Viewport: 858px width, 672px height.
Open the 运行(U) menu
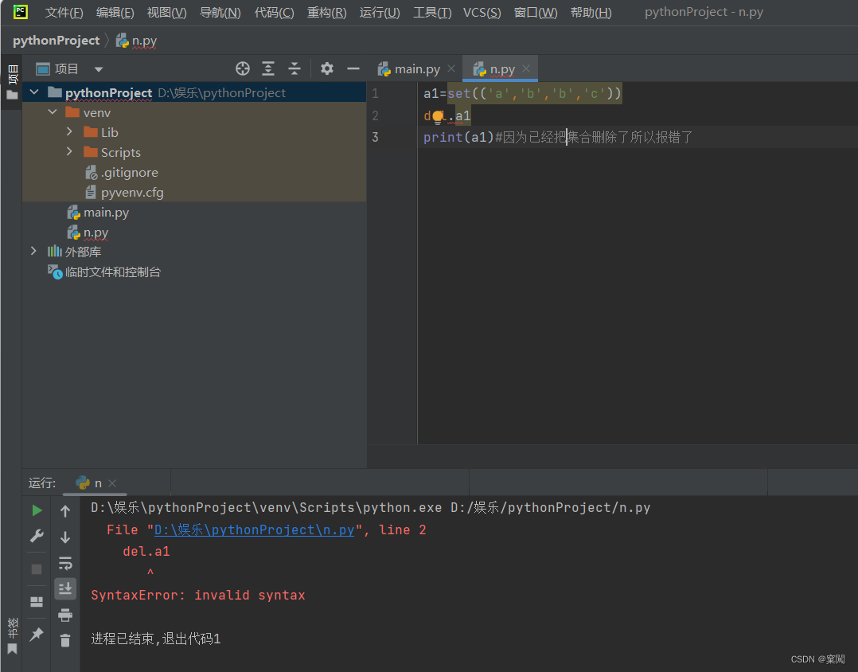click(x=379, y=12)
